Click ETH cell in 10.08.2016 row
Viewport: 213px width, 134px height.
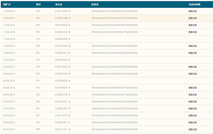point(38,60)
